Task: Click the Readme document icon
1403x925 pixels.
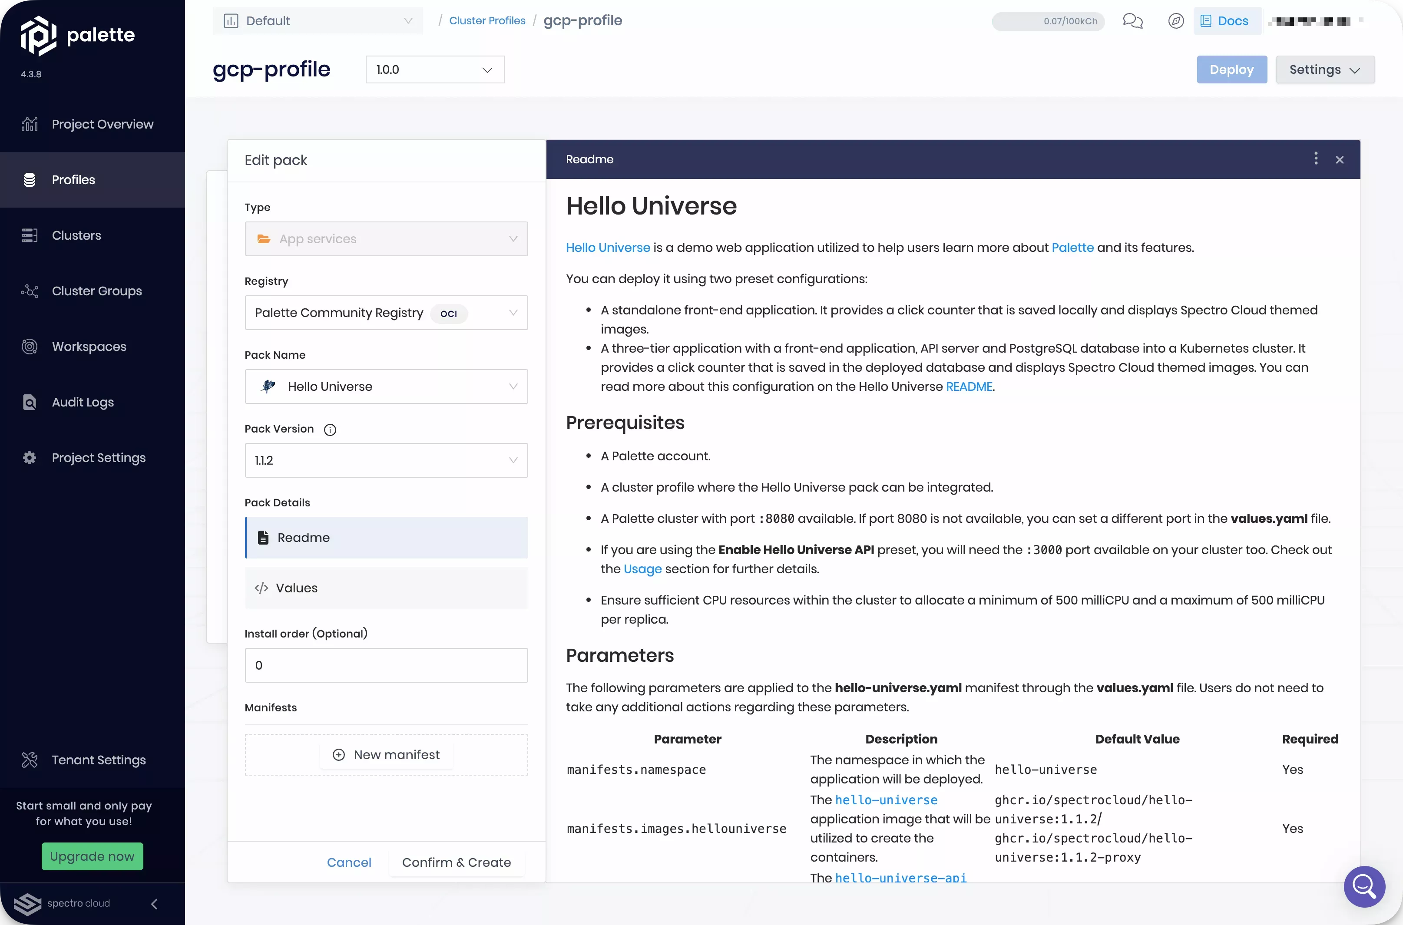Action: 263,538
